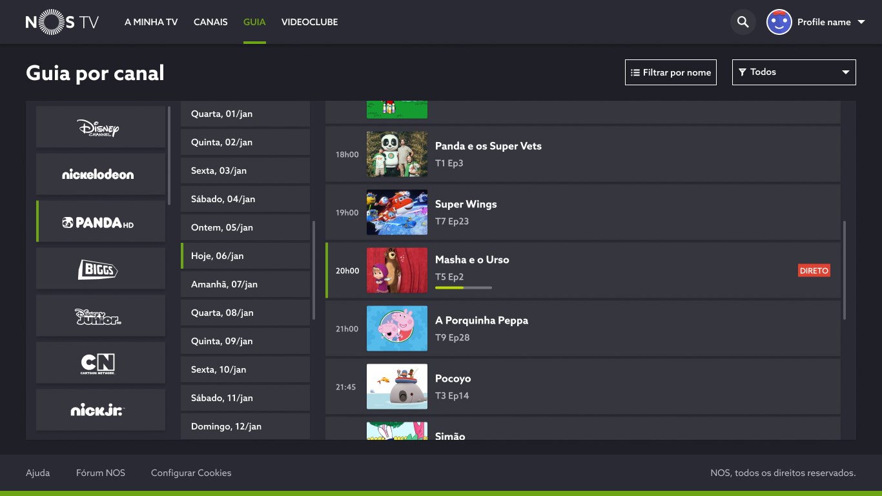Open A Porquinha Peppa thumbnail

point(397,329)
